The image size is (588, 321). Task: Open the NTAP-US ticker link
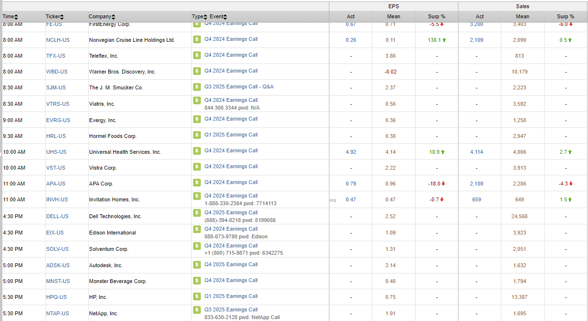[x=58, y=313]
